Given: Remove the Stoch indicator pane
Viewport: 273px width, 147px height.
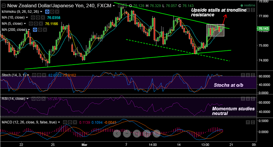Looking at the screenshot, I should (x=44, y=75).
